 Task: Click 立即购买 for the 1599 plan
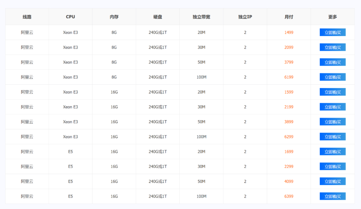[333, 92]
